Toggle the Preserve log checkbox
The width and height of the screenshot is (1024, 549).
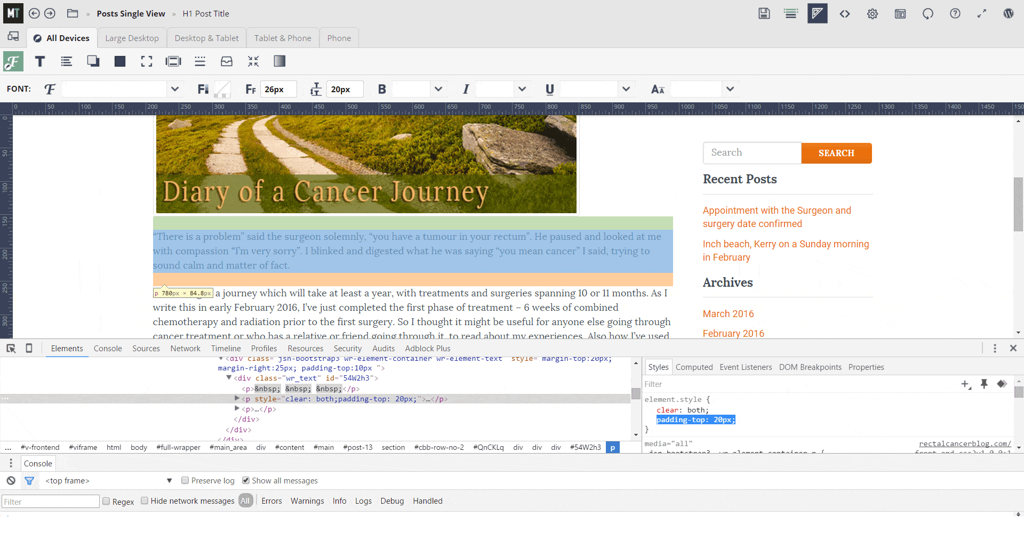[x=185, y=481]
